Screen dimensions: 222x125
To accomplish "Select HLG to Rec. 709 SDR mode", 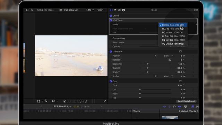I will (x=173, y=29).
